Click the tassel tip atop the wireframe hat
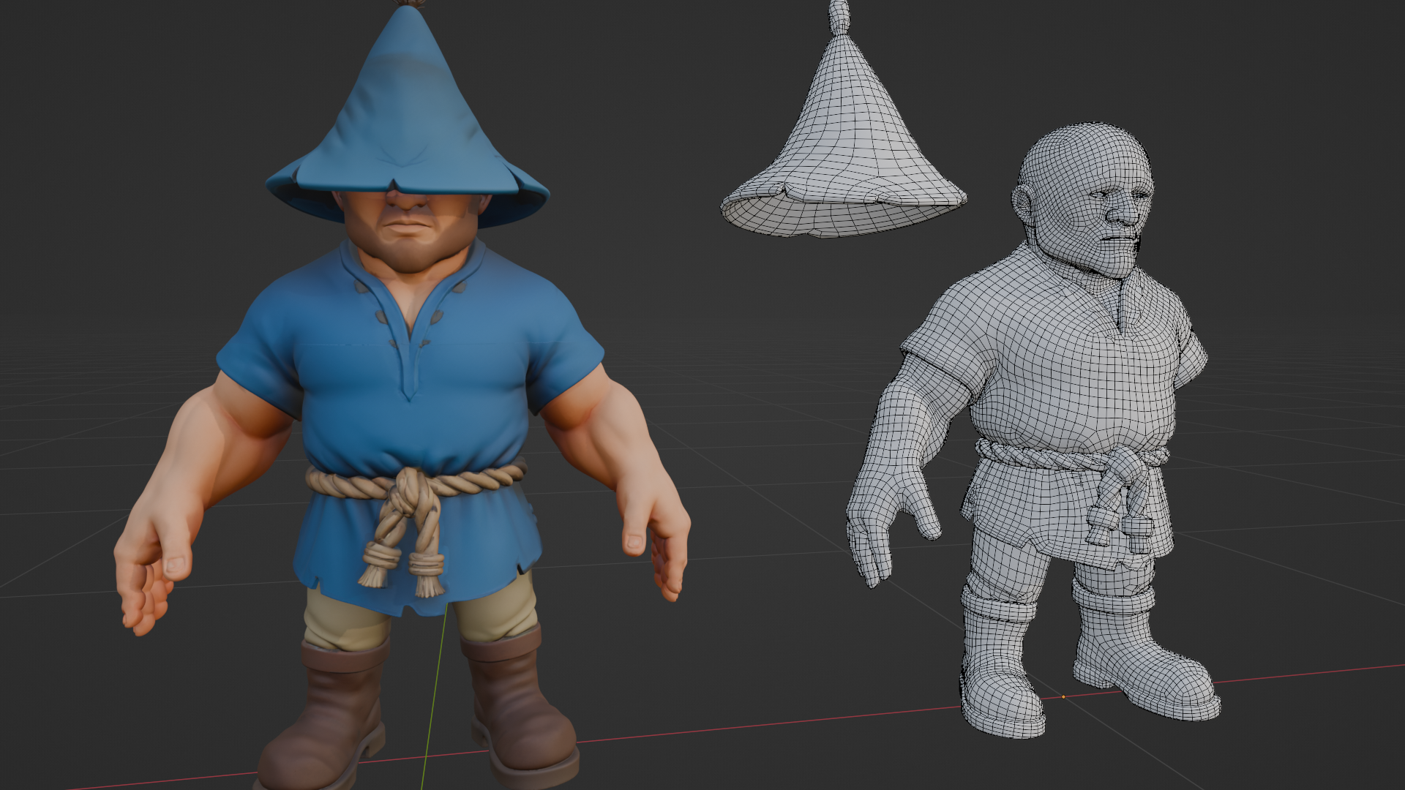The height and width of the screenshot is (790, 1405). click(840, 13)
